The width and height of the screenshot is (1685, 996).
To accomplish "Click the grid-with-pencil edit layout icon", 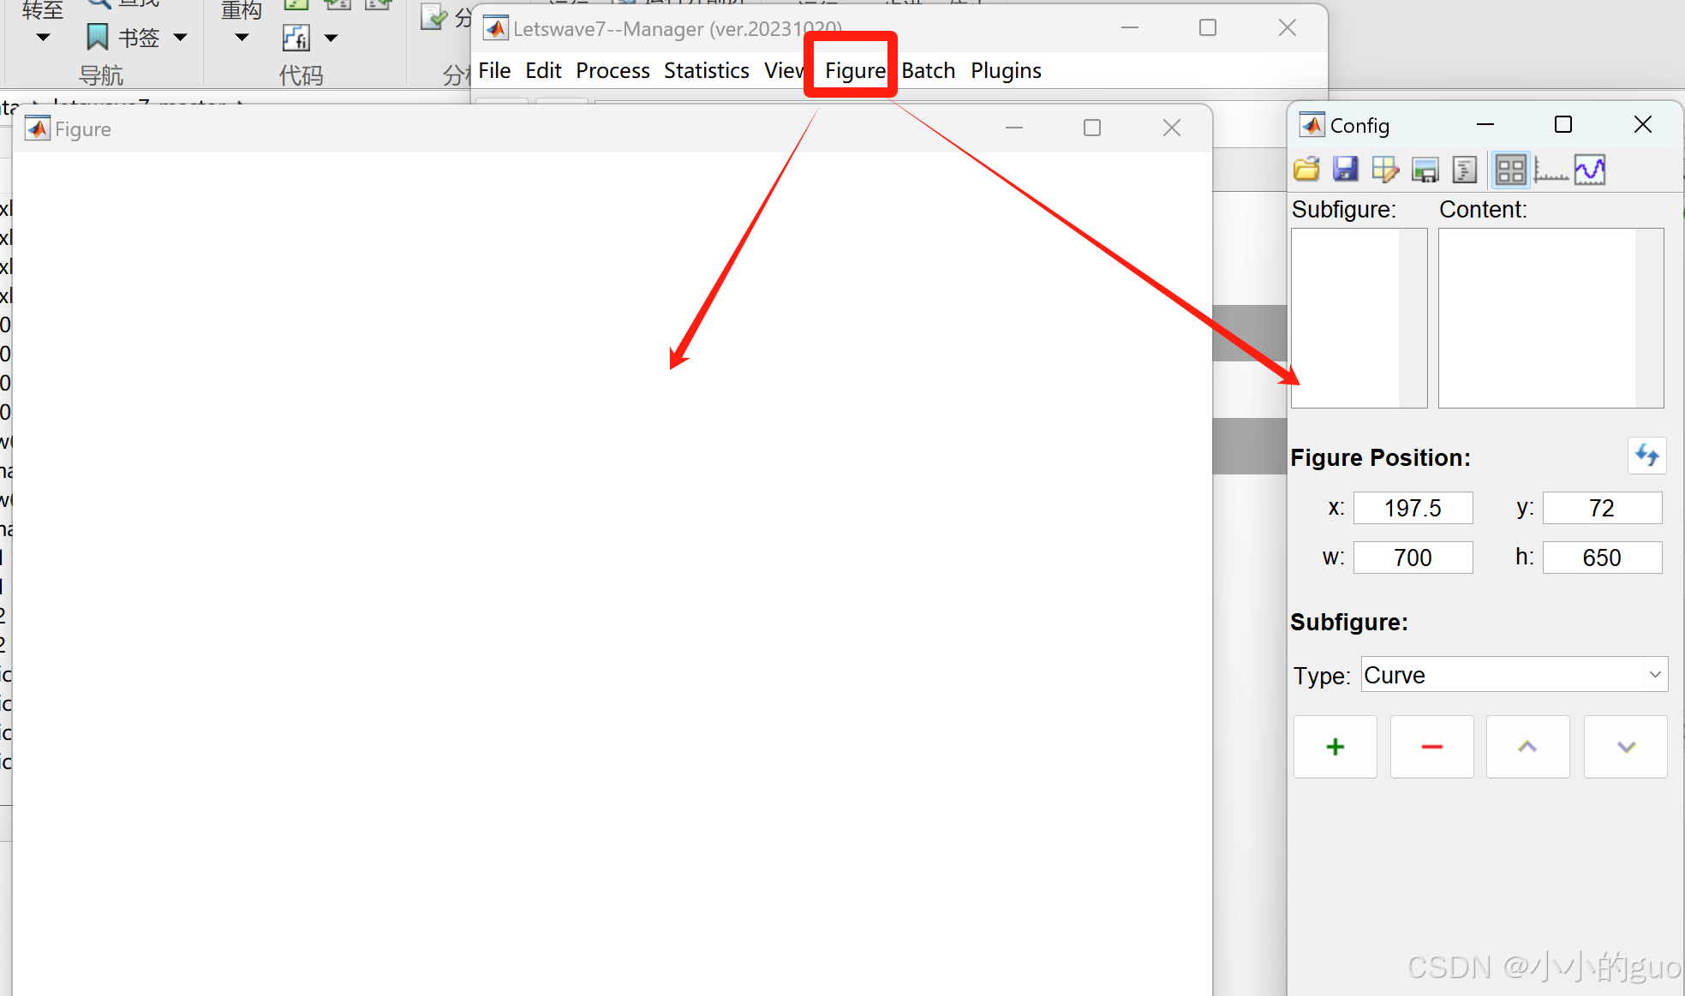I will [x=1385, y=170].
